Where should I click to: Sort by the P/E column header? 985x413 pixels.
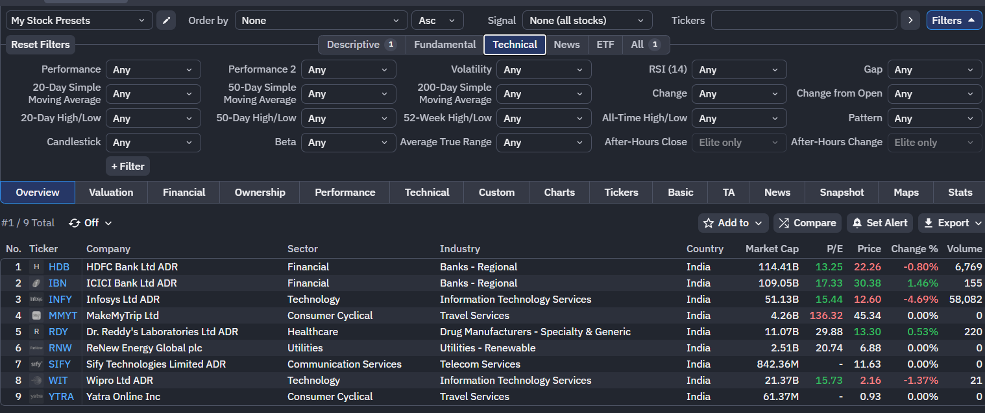tap(834, 249)
